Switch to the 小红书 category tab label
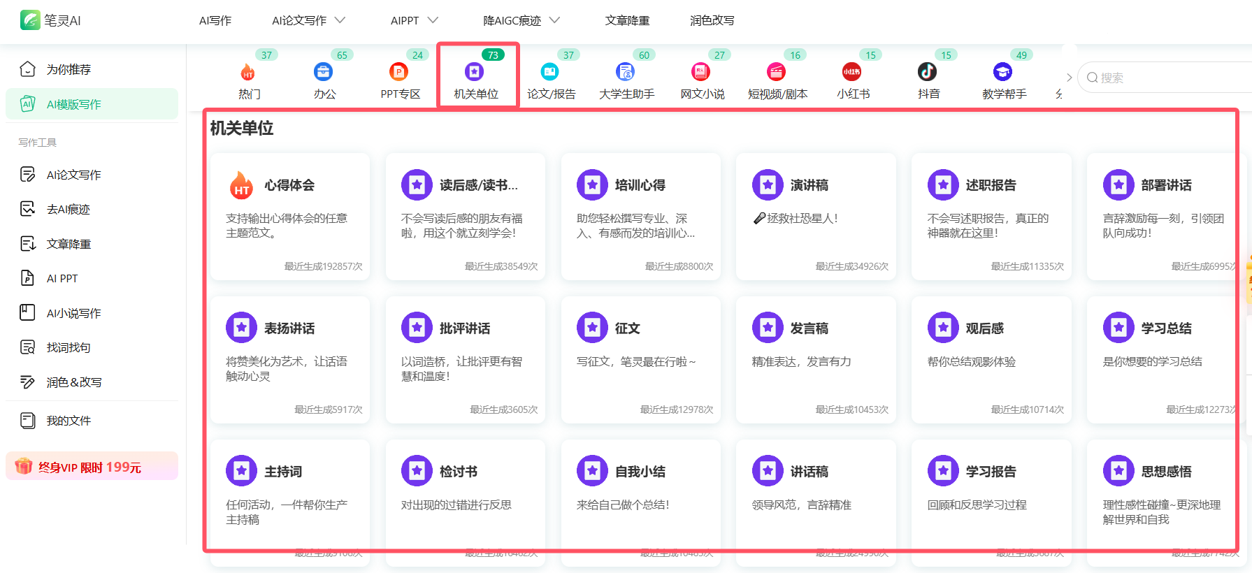The height and width of the screenshot is (573, 1252). (853, 94)
